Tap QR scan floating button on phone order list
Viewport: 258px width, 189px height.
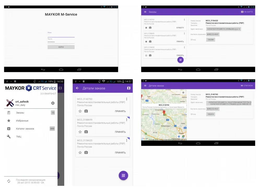(124, 175)
